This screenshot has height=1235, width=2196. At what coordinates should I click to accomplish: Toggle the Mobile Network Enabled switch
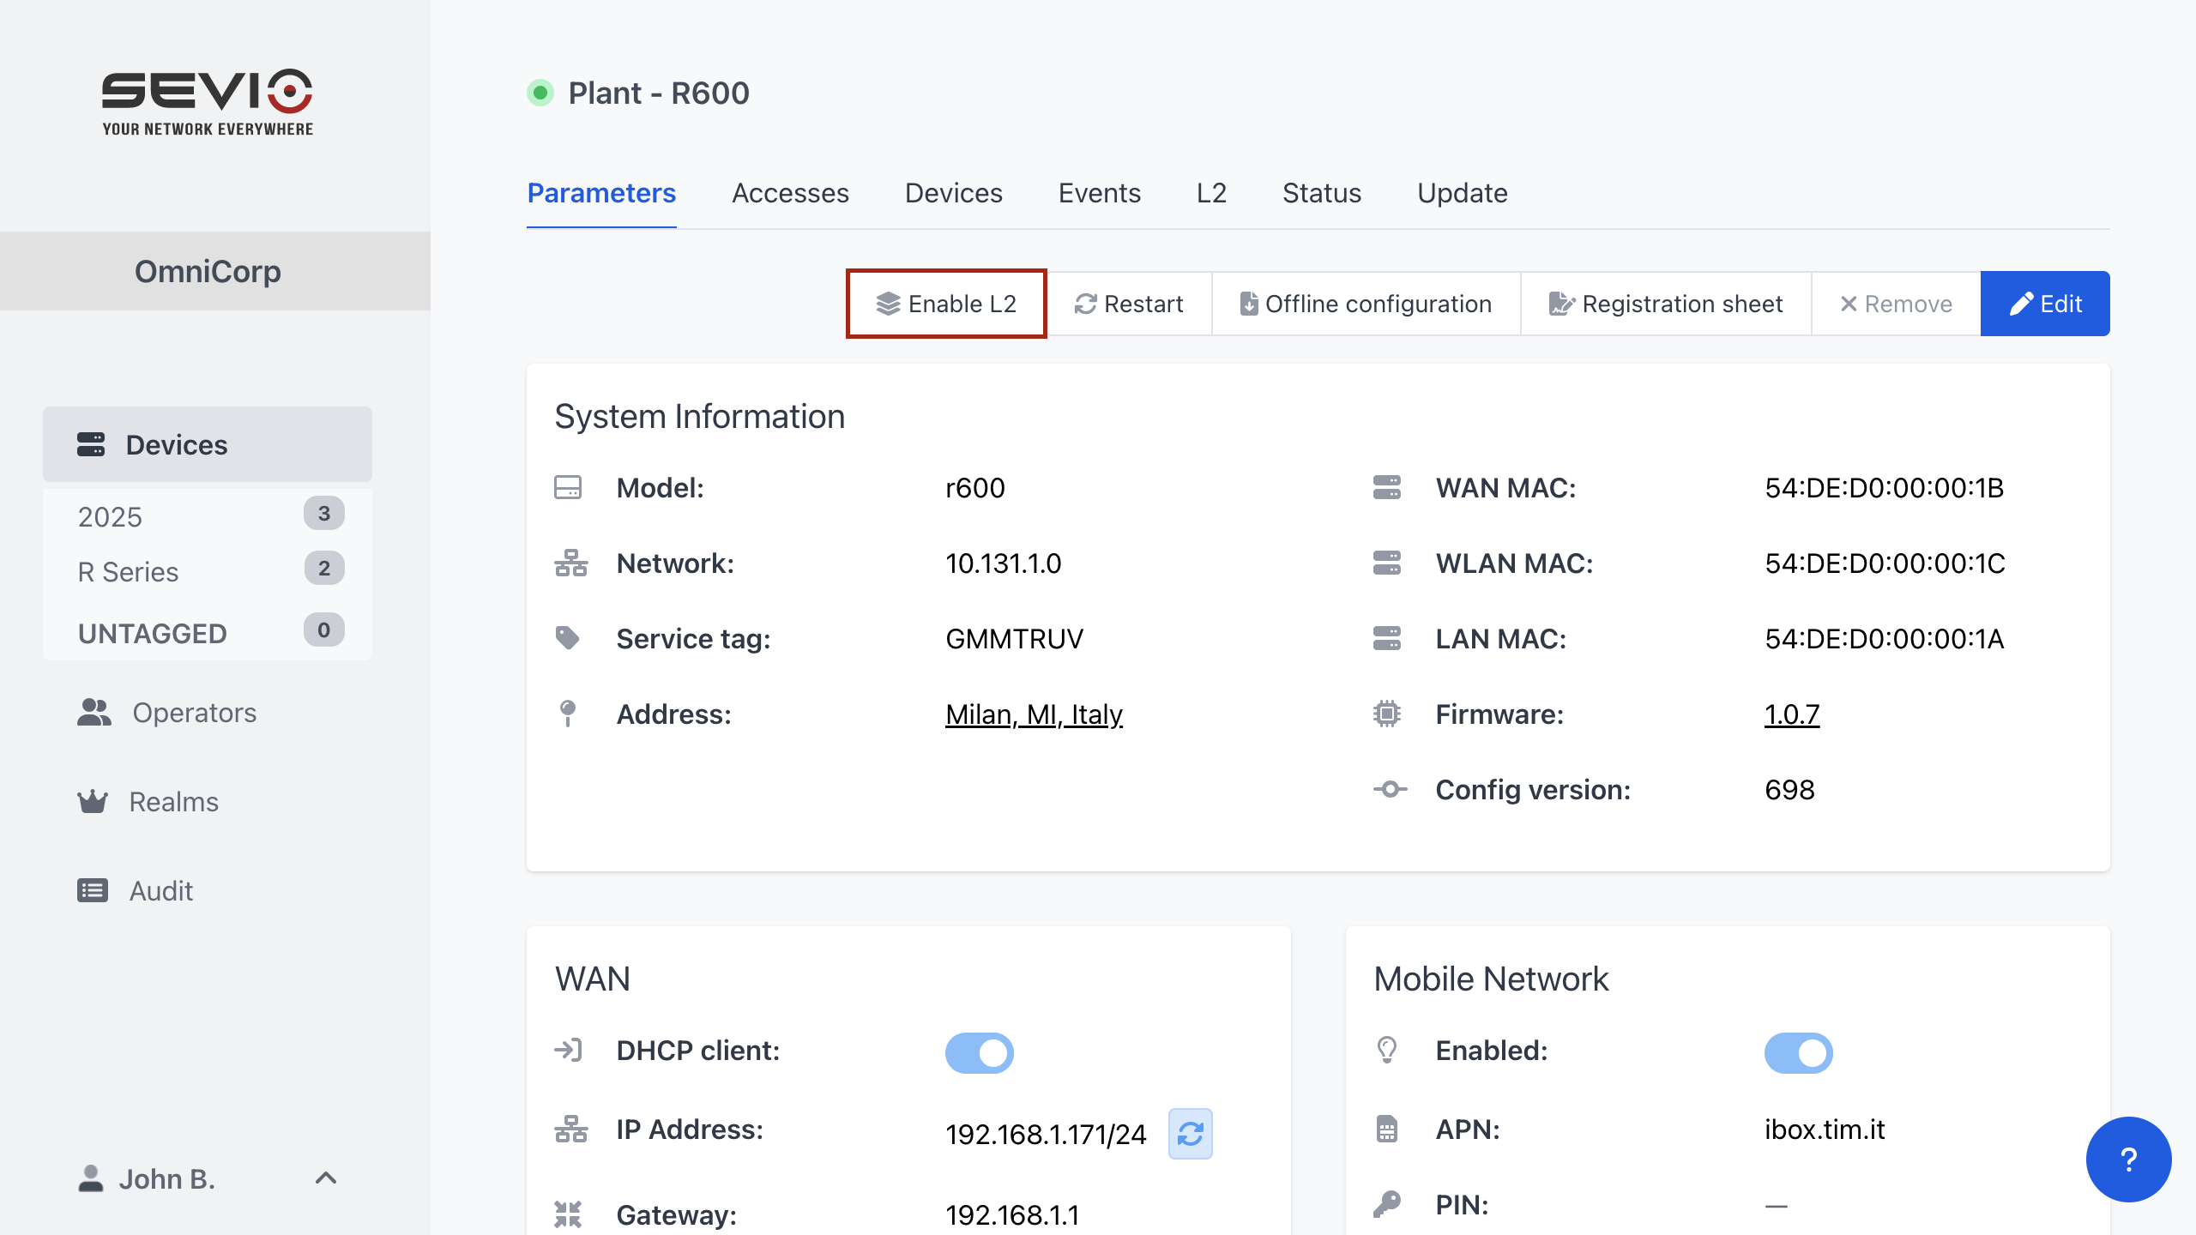tap(1798, 1052)
